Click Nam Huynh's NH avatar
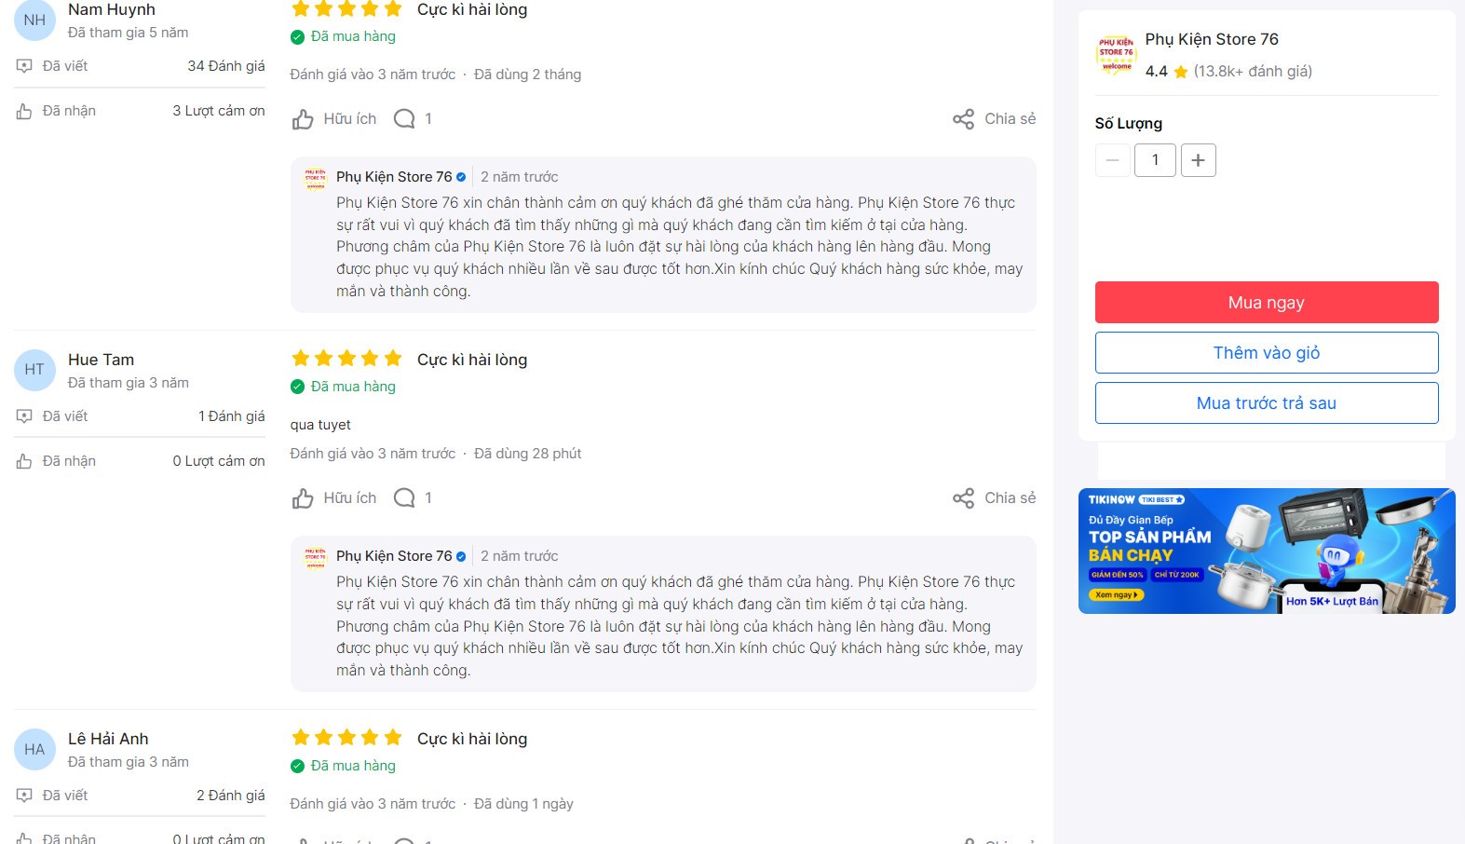1465x844 pixels. pos(34,20)
